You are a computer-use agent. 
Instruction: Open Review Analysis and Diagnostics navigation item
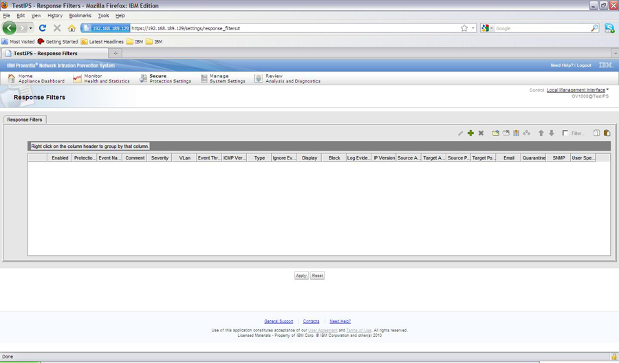pos(287,78)
